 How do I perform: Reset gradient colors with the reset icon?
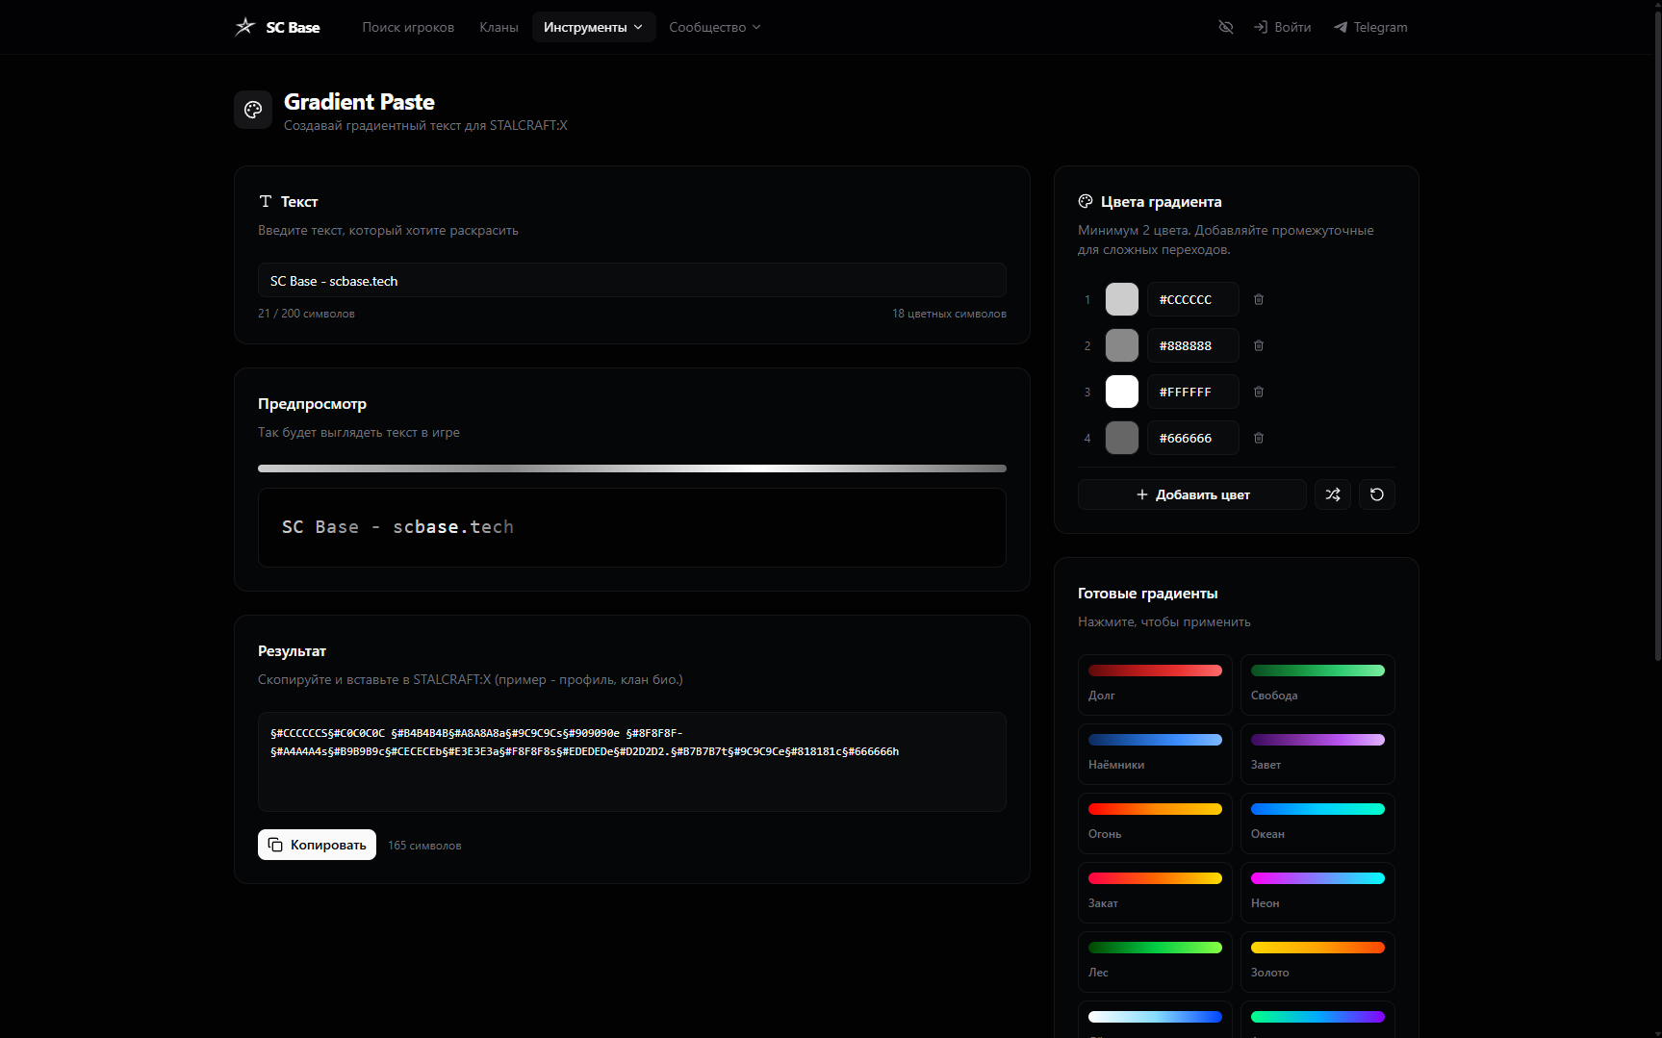(1377, 494)
